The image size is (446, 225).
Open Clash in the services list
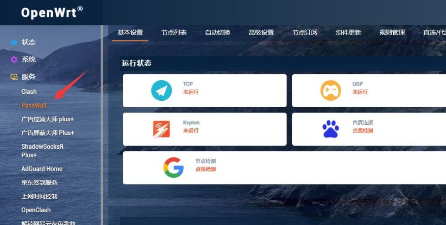[x=29, y=92]
